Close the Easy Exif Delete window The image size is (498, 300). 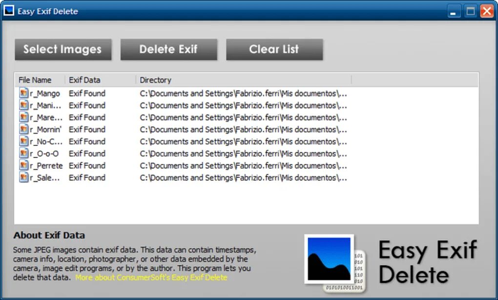487,11
